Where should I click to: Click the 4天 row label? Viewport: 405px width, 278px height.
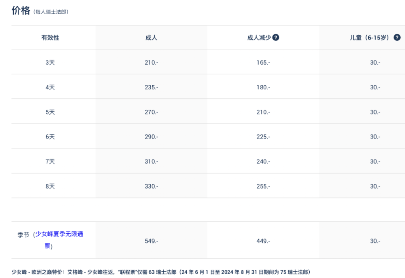click(x=50, y=88)
